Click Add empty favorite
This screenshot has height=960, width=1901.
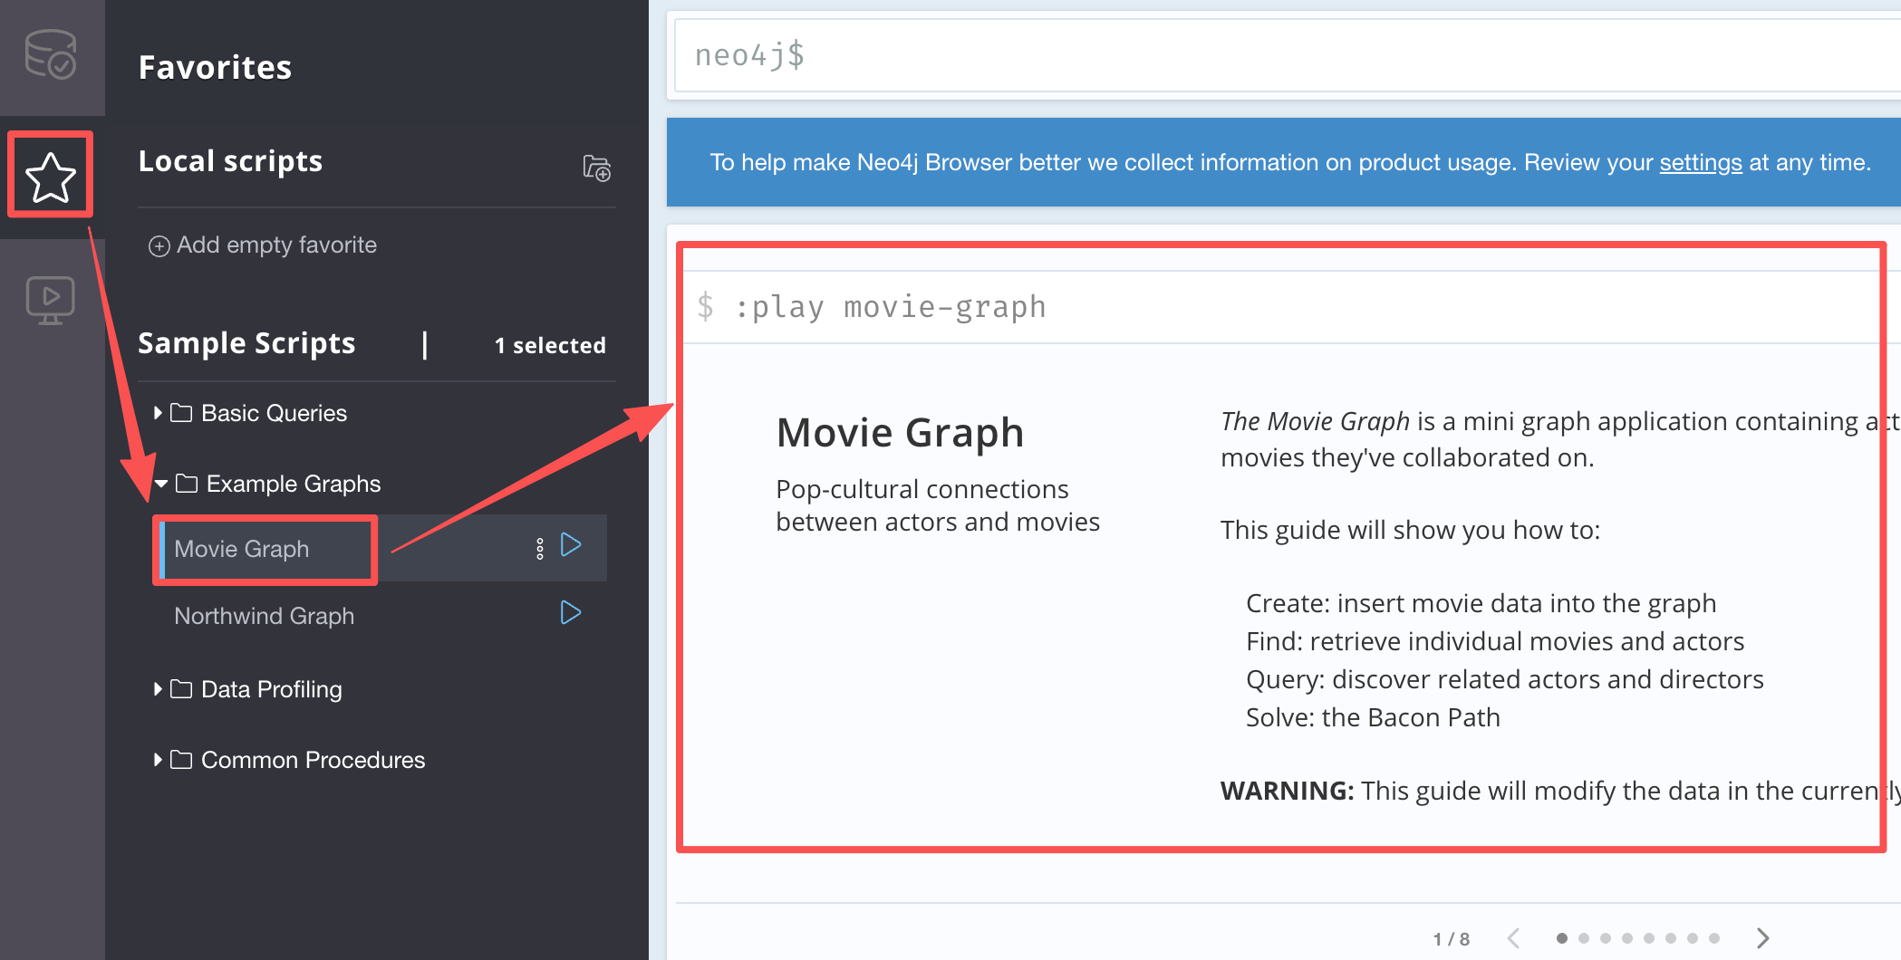(x=263, y=245)
